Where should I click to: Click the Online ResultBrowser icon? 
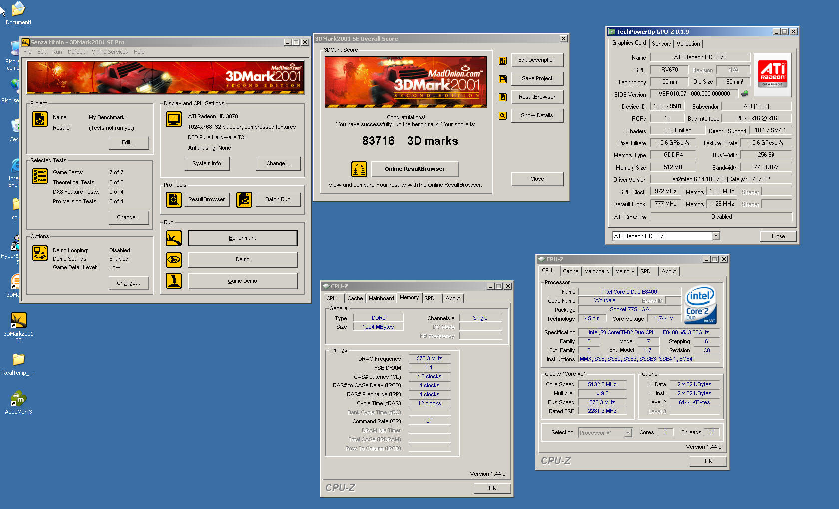pyautogui.click(x=359, y=169)
